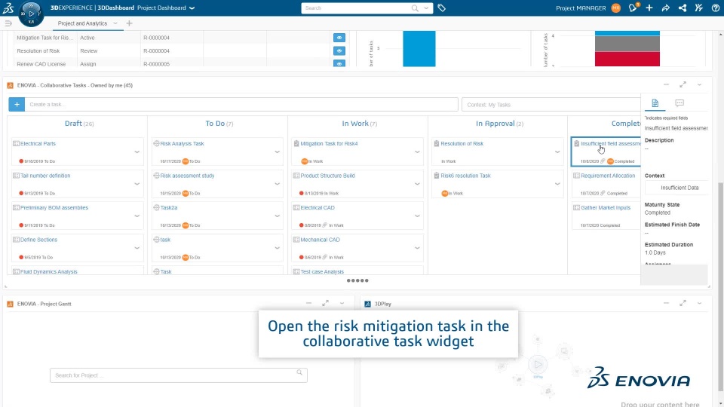724x407 pixels.
Task: Click the share arrow icon
Action: tap(665, 8)
